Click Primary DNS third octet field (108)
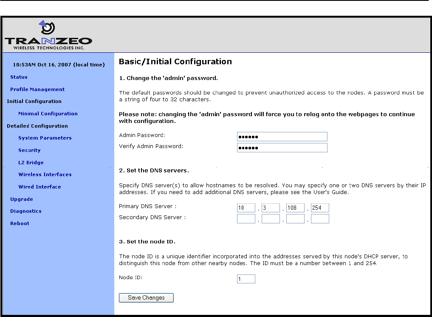The width and height of the screenshot is (432, 317). click(295, 208)
